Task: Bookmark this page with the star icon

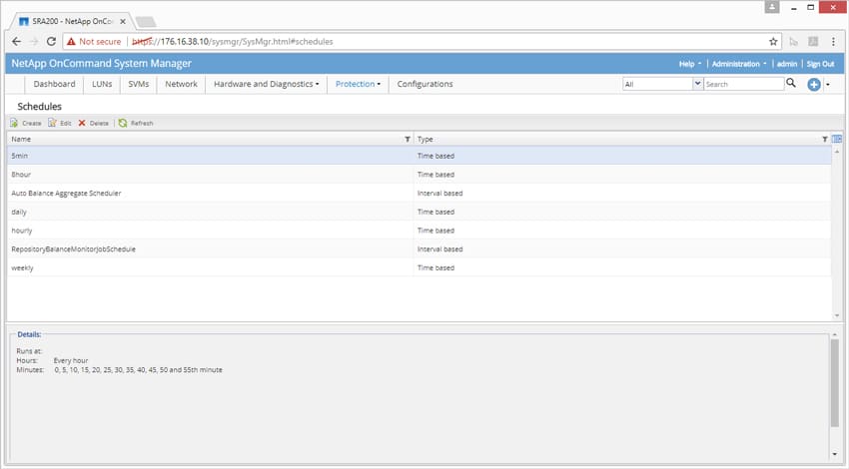Action: tap(773, 42)
